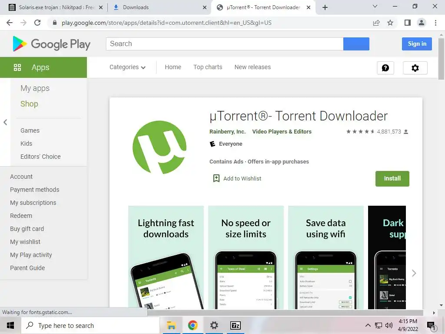Image resolution: width=445 pixels, height=334 pixels.
Task: Click the browser back arrow
Action: point(10,23)
